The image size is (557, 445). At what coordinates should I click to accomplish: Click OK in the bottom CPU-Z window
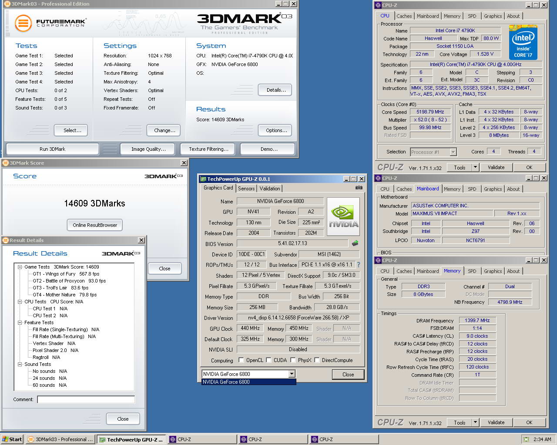(x=529, y=422)
